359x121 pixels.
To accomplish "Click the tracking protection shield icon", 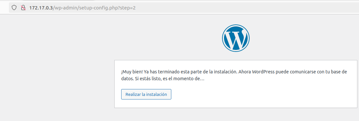I will (x=14, y=8).
